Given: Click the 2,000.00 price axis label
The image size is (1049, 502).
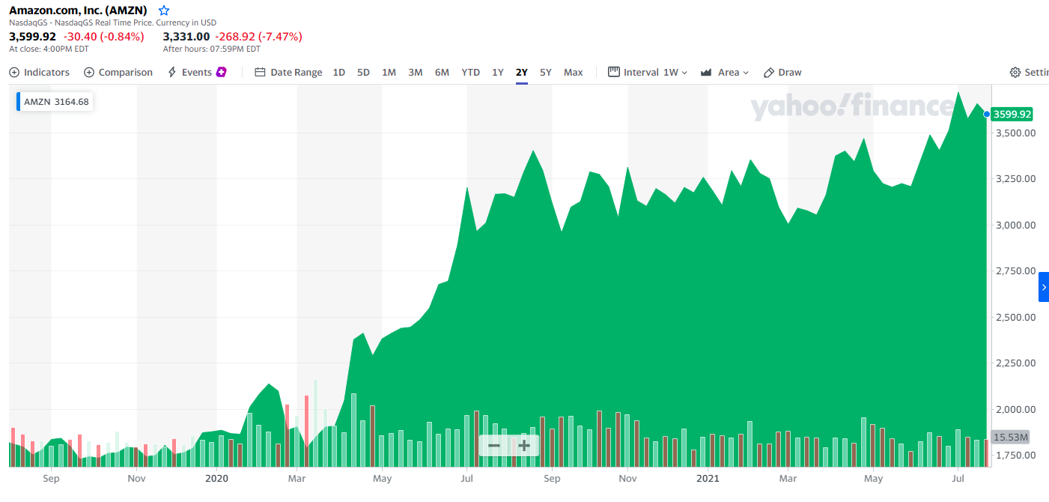Looking at the screenshot, I should point(1015,409).
